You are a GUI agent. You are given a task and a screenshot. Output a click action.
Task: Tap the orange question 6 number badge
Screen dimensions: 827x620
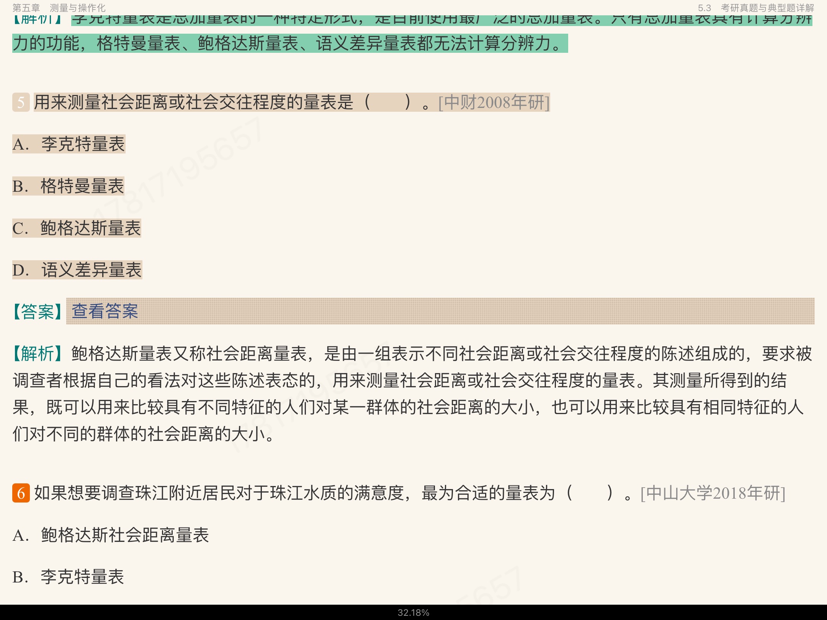click(21, 493)
